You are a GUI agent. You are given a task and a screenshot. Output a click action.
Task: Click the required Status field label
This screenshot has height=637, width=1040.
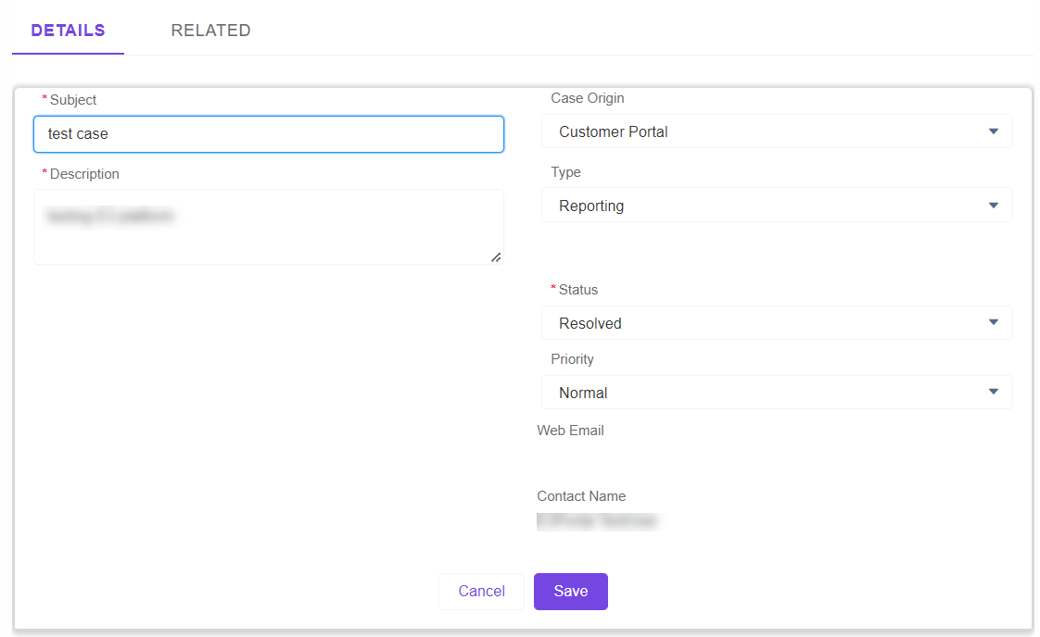576,289
